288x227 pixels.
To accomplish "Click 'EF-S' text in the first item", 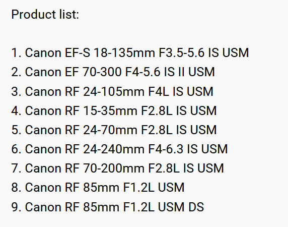I will click(78, 53).
